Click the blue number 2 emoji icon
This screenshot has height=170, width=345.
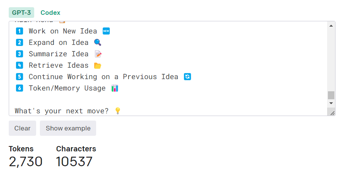(x=20, y=43)
